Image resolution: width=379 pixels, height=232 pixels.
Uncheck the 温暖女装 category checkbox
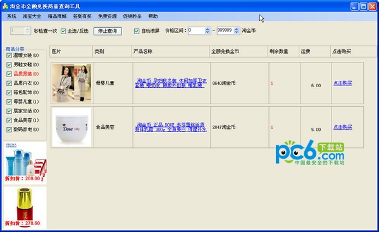pyautogui.click(x=9, y=56)
